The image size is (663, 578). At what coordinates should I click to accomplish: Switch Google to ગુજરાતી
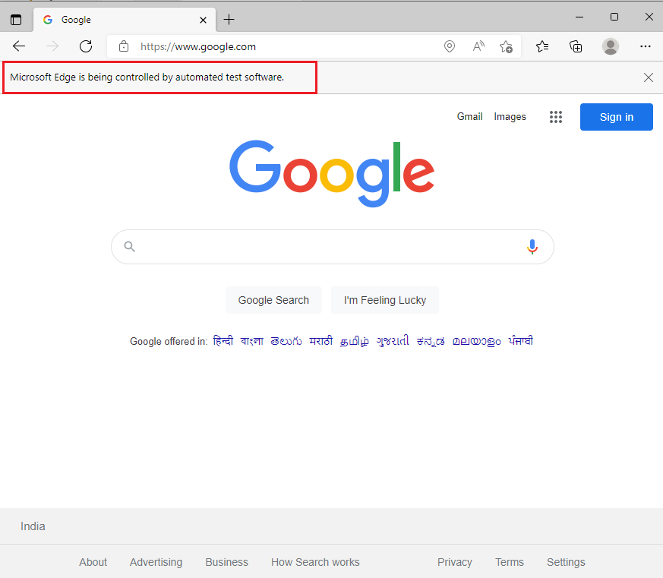pyautogui.click(x=393, y=341)
